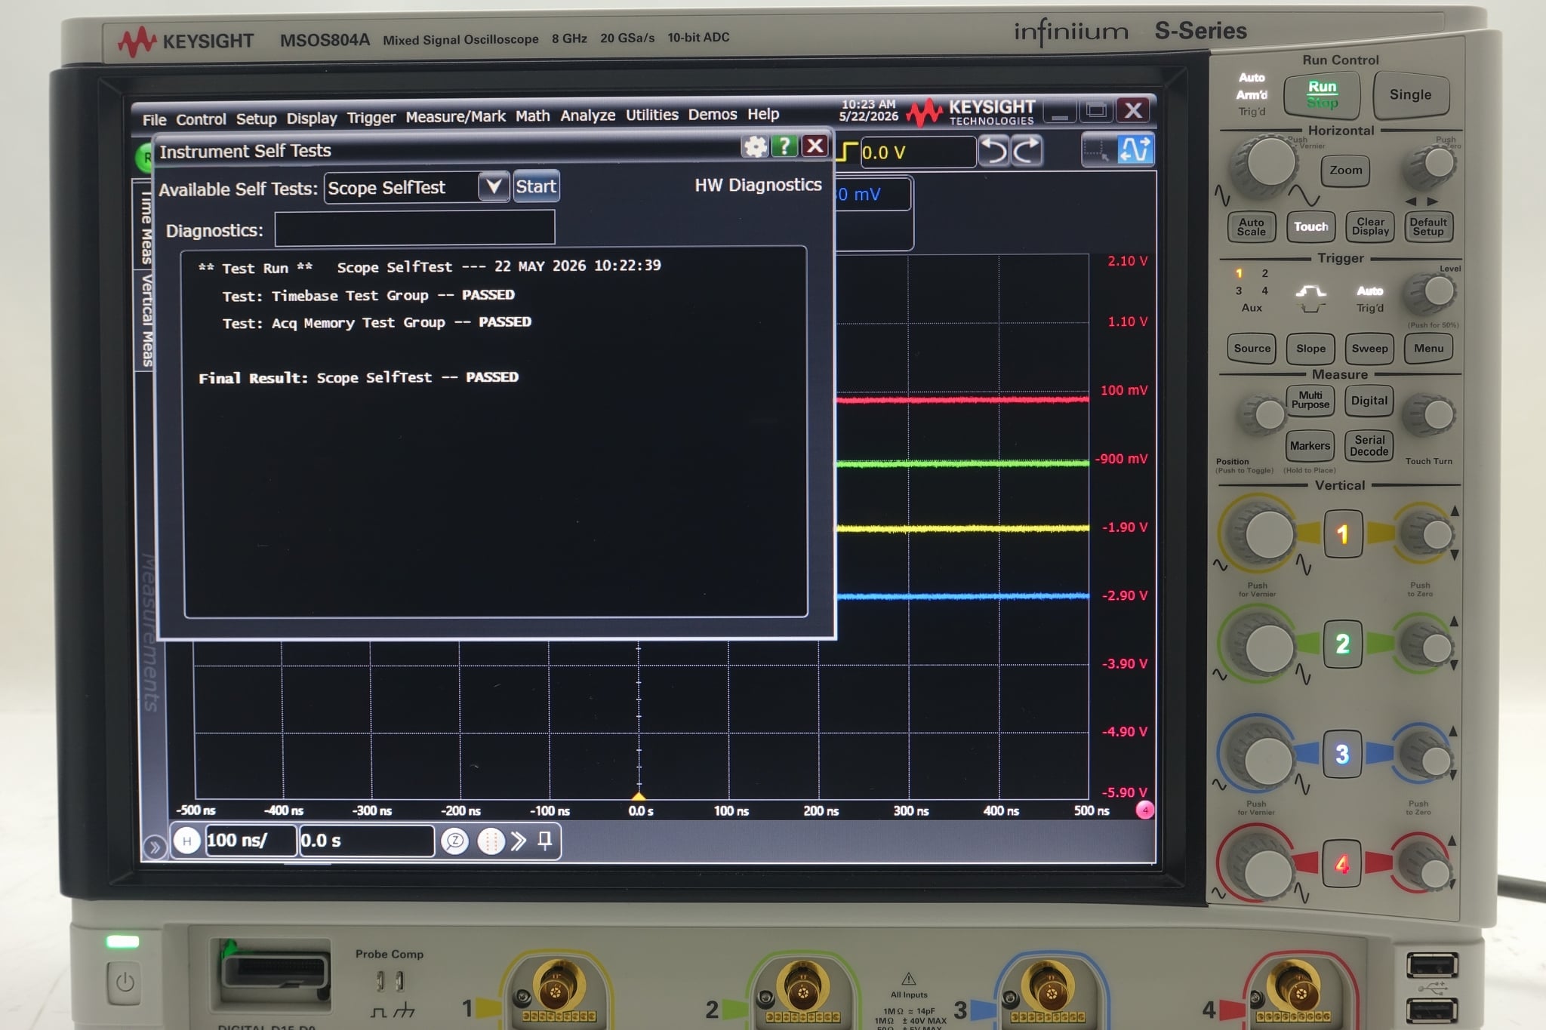Image resolution: width=1546 pixels, height=1030 pixels.
Task: Toggle the waveform cursor mode icon
Action: tap(1135, 149)
